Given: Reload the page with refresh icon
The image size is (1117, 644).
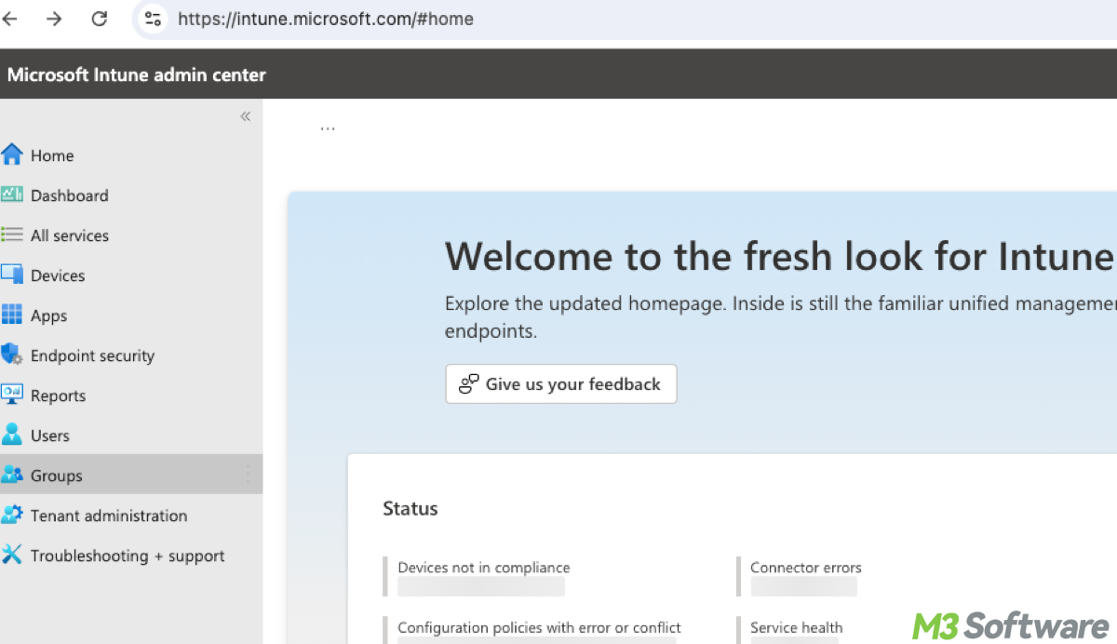Looking at the screenshot, I should click(100, 19).
